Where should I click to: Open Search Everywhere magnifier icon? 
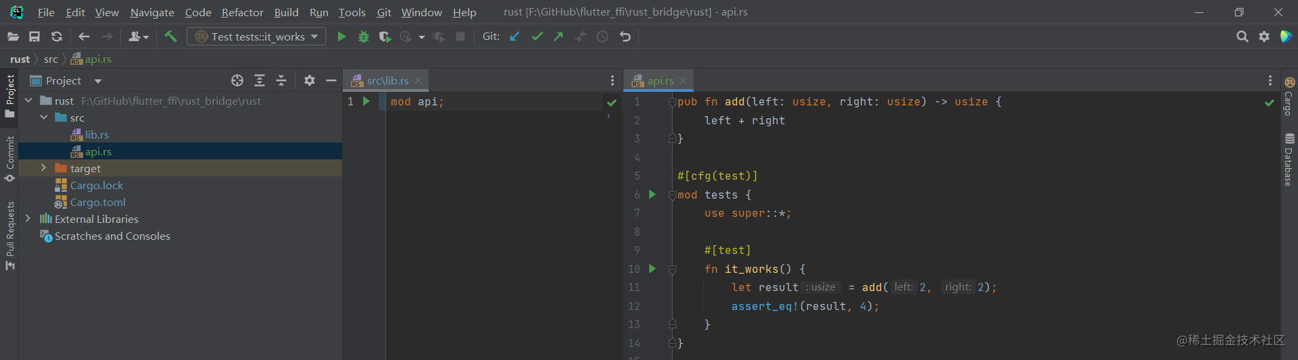[1242, 36]
